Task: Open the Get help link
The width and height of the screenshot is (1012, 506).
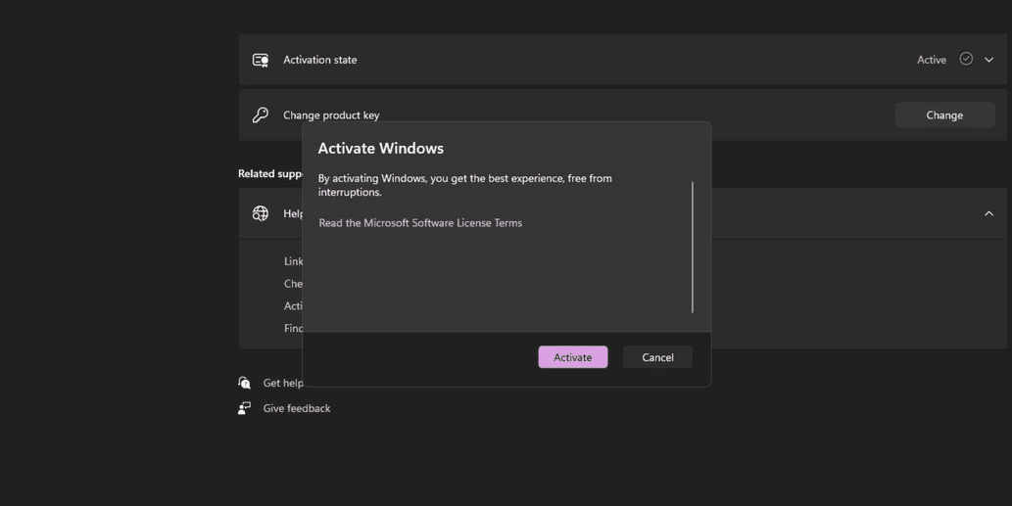Action: click(283, 383)
